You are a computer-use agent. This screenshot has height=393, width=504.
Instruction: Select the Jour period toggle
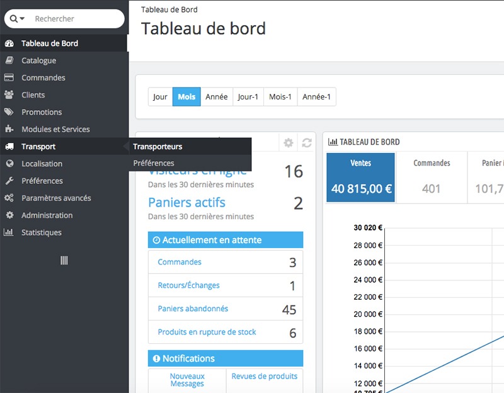[x=160, y=97]
